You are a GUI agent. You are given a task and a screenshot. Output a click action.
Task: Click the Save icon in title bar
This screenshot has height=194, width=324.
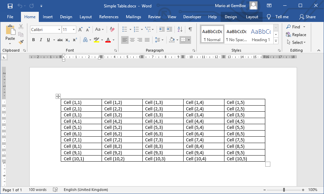coord(10,6)
